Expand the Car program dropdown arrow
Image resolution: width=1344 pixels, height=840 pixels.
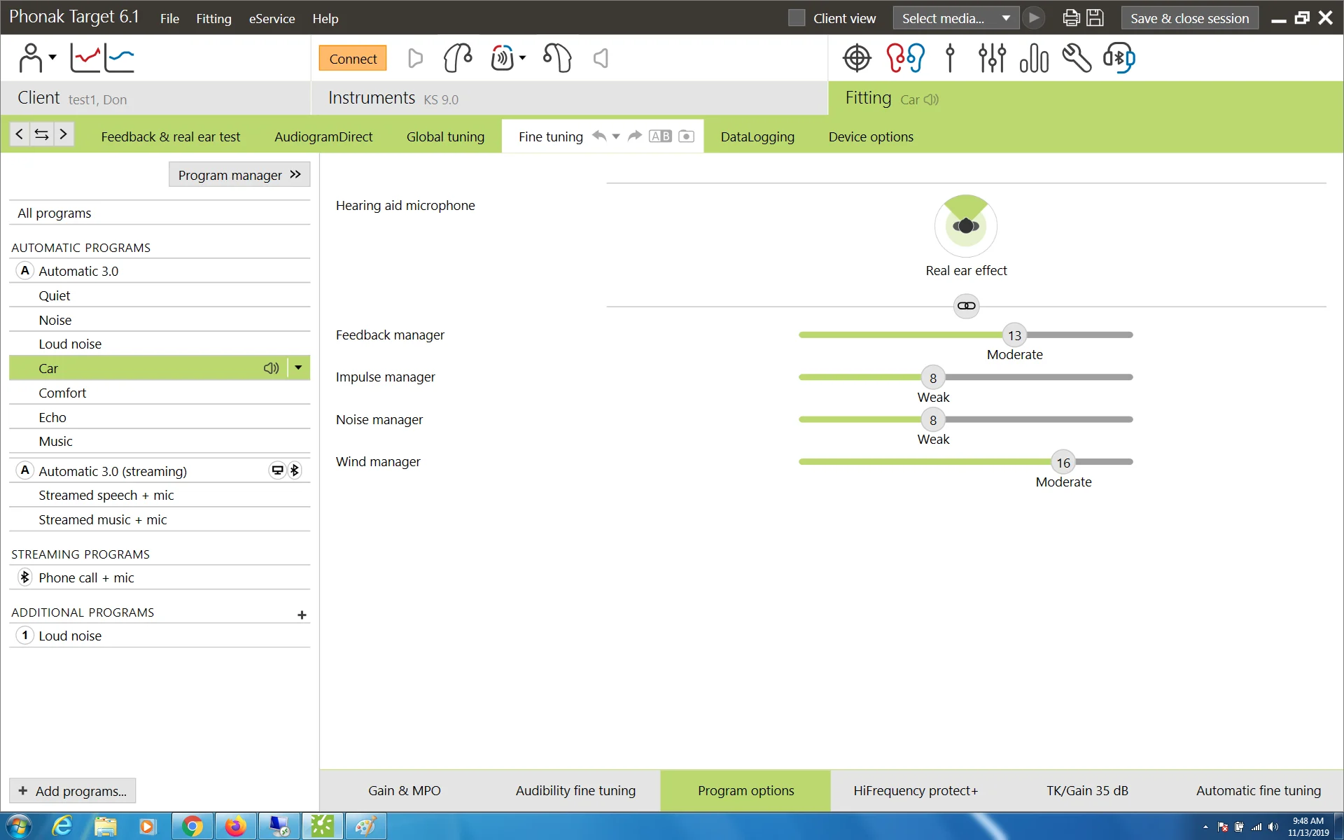tap(298, 368)
